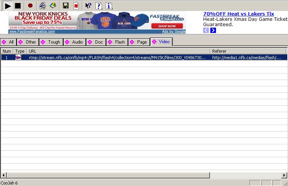This screenshot has height=186, width=288.
Task: Click the red-splat document icon
Action: tap(76, 6)
